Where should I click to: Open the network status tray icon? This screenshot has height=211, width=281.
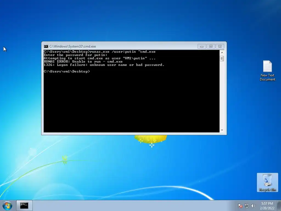point(247,206)
